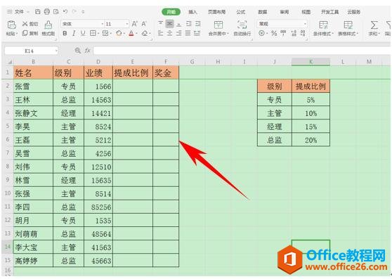This screenshot has height=279, width=392.
Task: Click the Redo arrow icon
Action: click(74, 11)
